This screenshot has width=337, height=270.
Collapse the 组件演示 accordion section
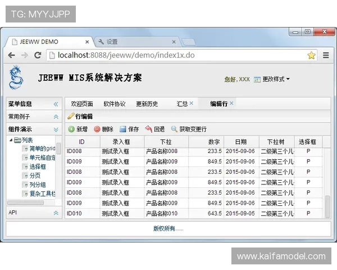[x=56, y=129]
